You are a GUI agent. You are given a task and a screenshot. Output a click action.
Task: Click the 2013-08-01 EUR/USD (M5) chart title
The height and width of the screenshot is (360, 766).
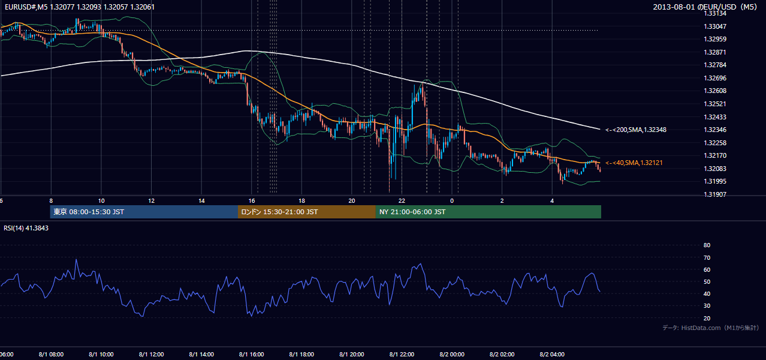click(705, 7)
